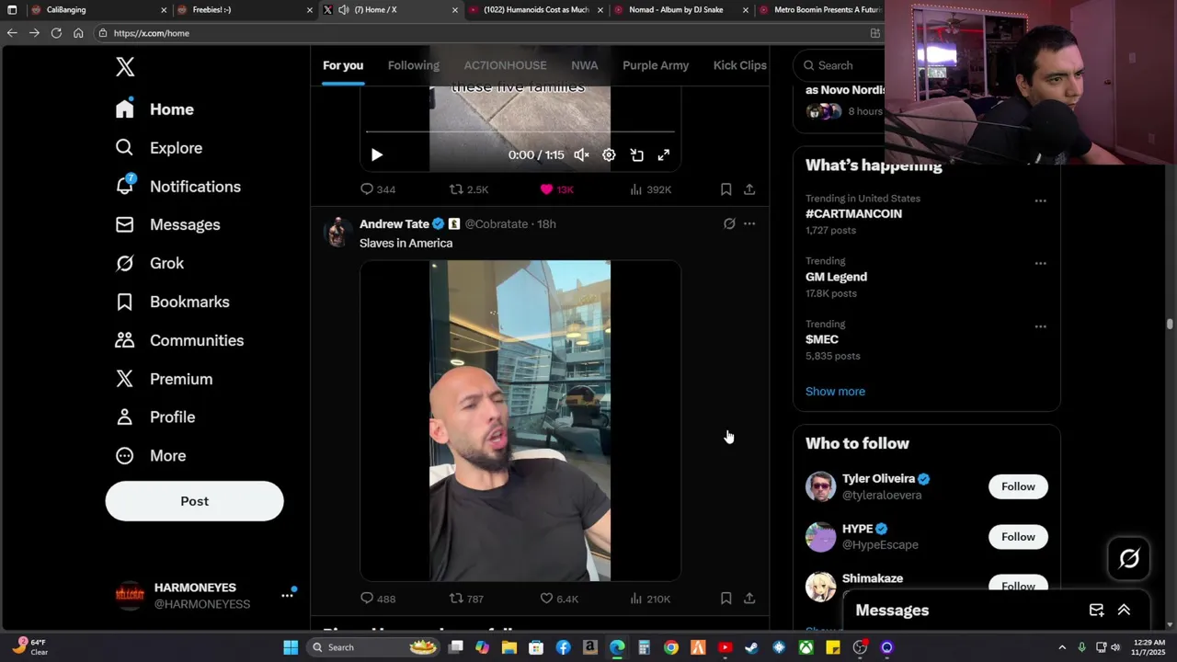The width and height of the screenshot is (1177, 662).
Task: Open Grok in the X sidebar
Action: (x=149, y=264)
